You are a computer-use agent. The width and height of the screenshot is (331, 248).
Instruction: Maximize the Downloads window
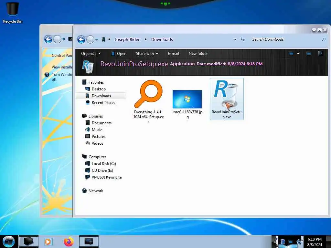click(x=319, y=30)
